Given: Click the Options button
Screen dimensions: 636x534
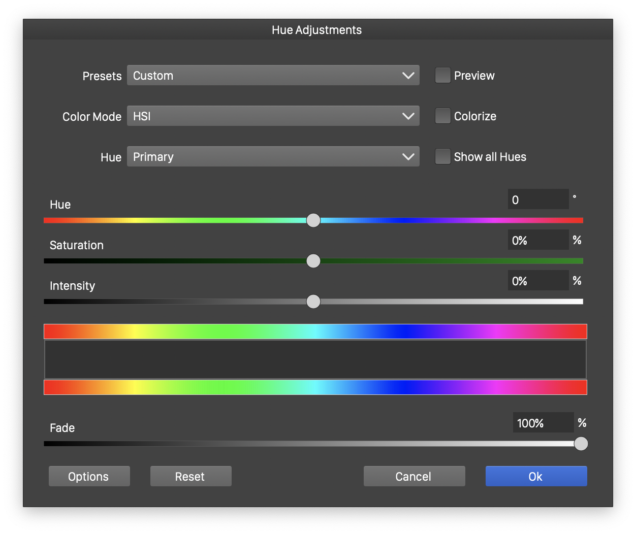Looking at the screenshot, I should (89, 476).
